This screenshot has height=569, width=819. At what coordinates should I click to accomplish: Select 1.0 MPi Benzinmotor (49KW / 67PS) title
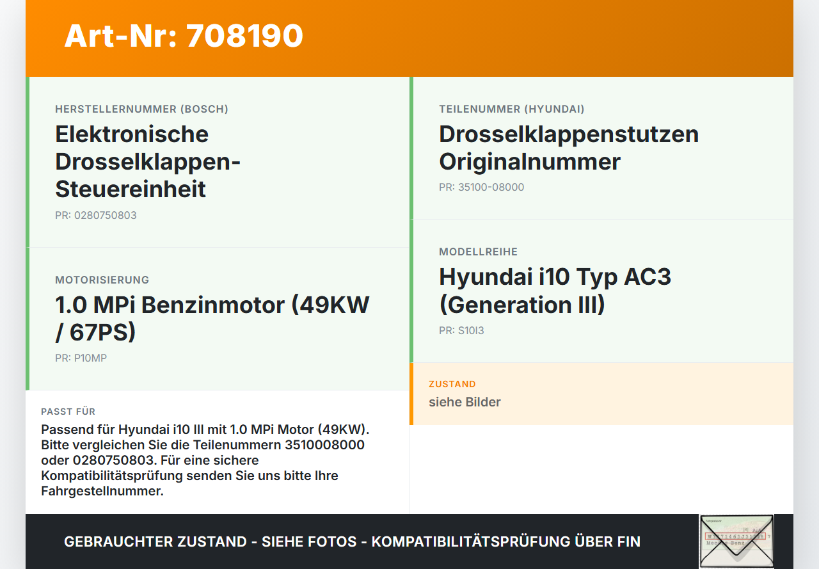click(212, 318)
